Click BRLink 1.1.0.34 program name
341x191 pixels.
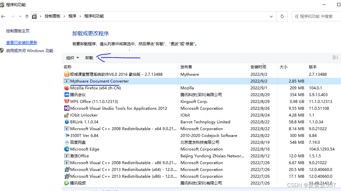[x=84, y=122]
